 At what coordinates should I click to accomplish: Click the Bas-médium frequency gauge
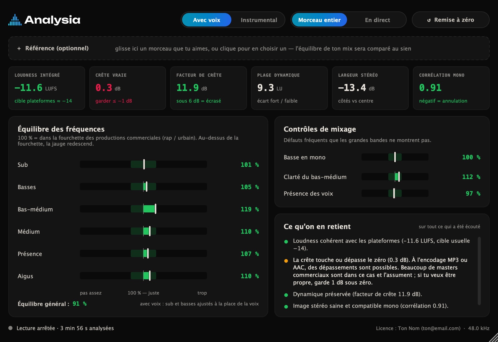[143, 209]
